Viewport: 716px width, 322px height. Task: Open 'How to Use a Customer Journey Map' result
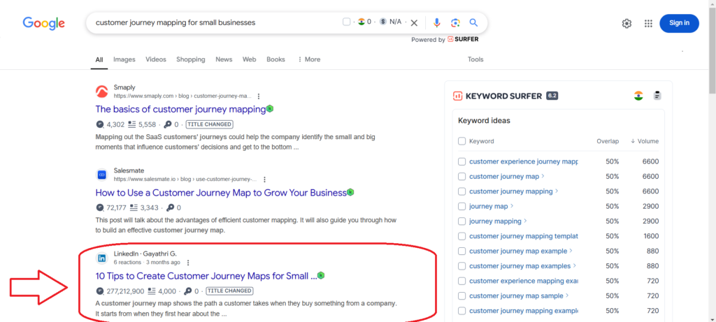click(x=221, y=193)
